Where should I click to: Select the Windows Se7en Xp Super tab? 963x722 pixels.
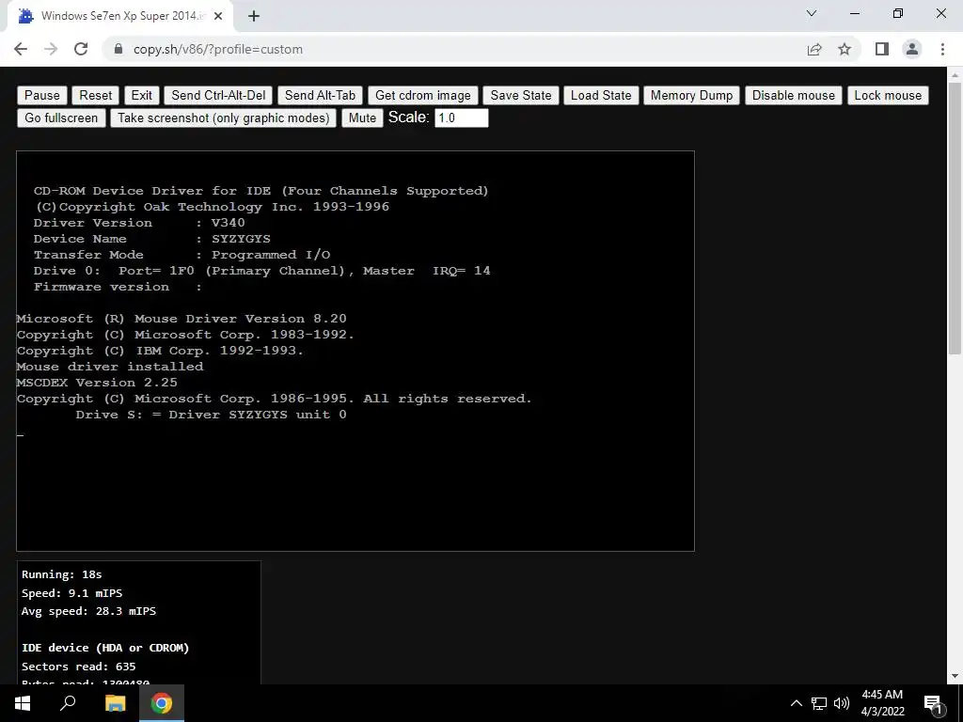tap(119, 17)
